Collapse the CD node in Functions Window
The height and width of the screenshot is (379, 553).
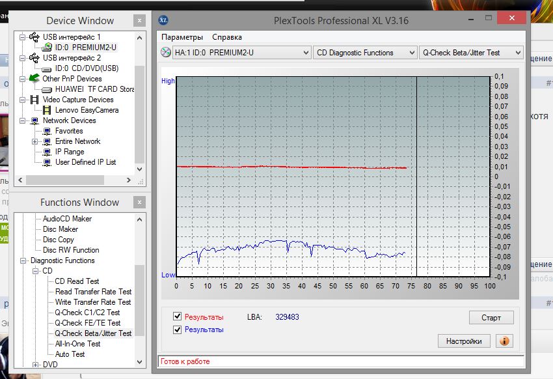35,271
